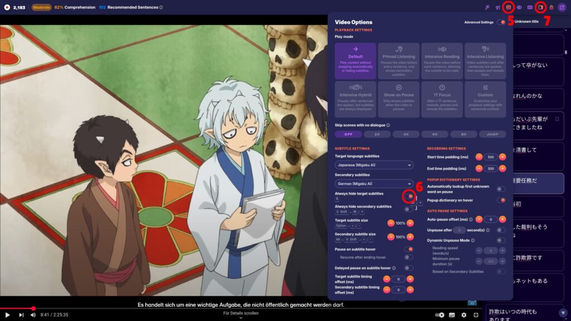Click the Start time padding value field
571x321 pixels.
[491, 157]
